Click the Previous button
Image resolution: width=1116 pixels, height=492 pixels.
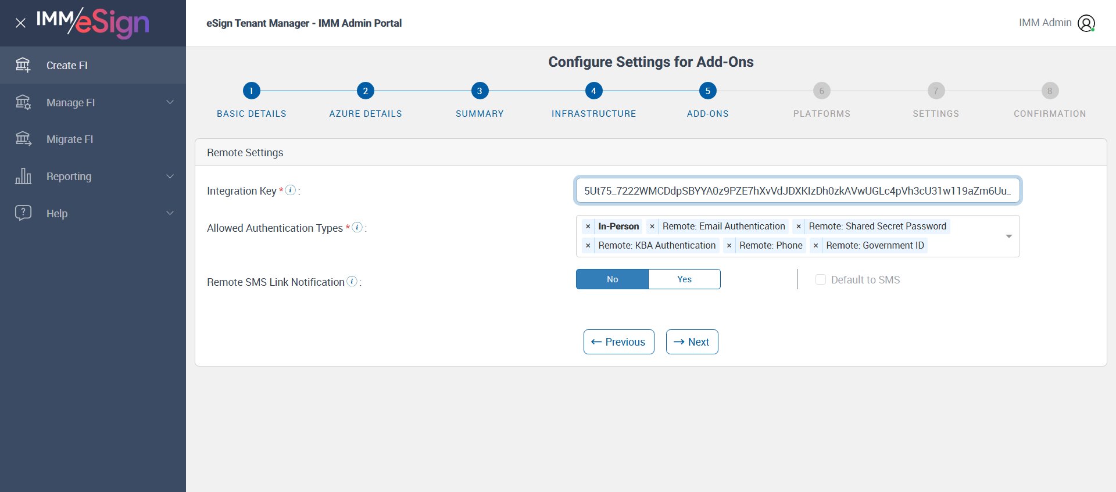tap(618, 342)
